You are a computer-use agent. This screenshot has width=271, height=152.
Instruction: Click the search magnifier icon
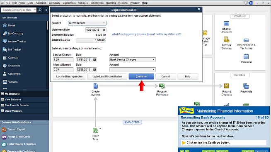(40, 10)
